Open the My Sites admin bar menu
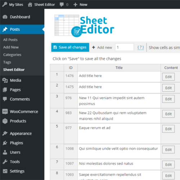Image resolution: width=180 pixels, height=180 pixels. tap(13, 5)
